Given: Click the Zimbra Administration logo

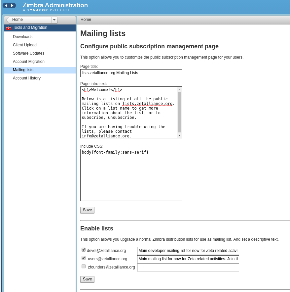Looking at the screenshot, I should [x=55, y=7].
